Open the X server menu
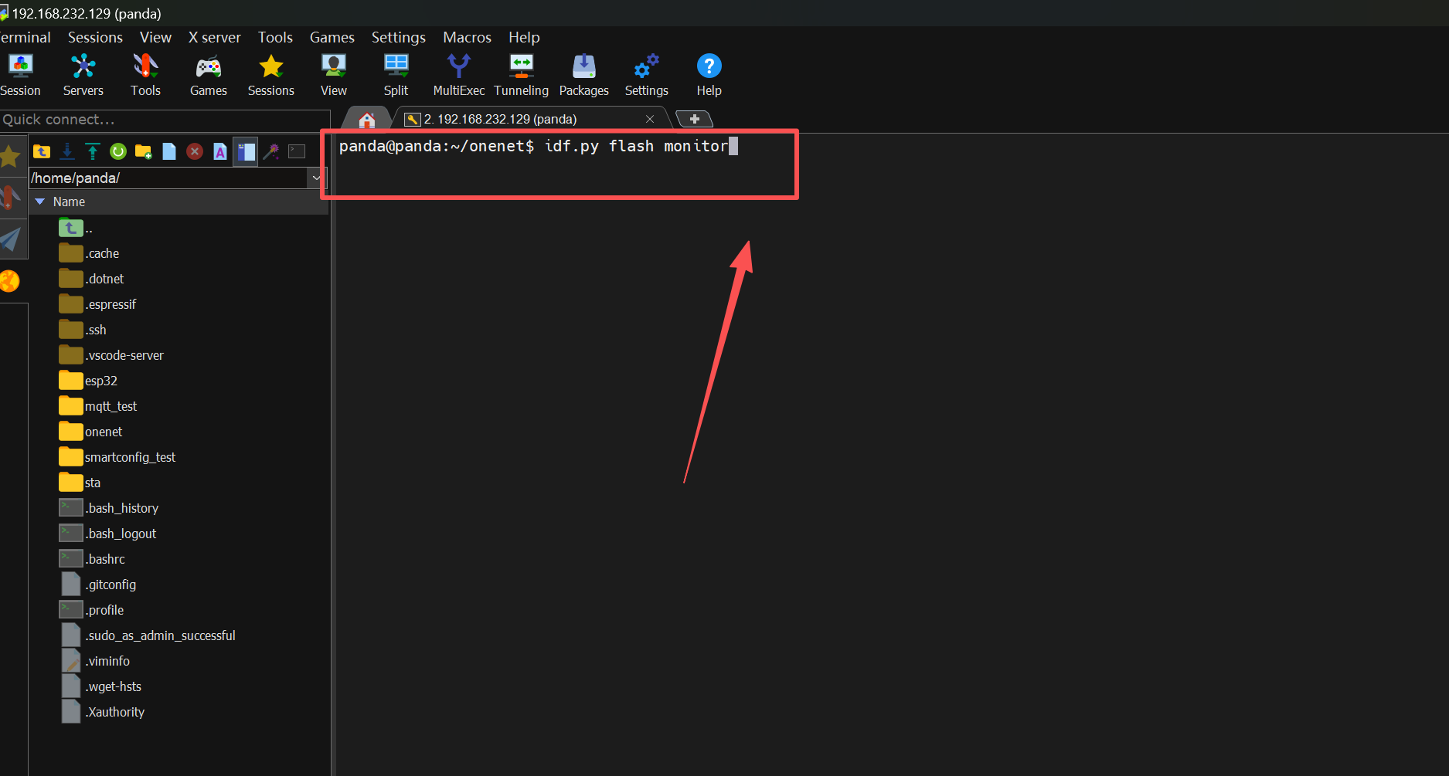 (214, 37)
